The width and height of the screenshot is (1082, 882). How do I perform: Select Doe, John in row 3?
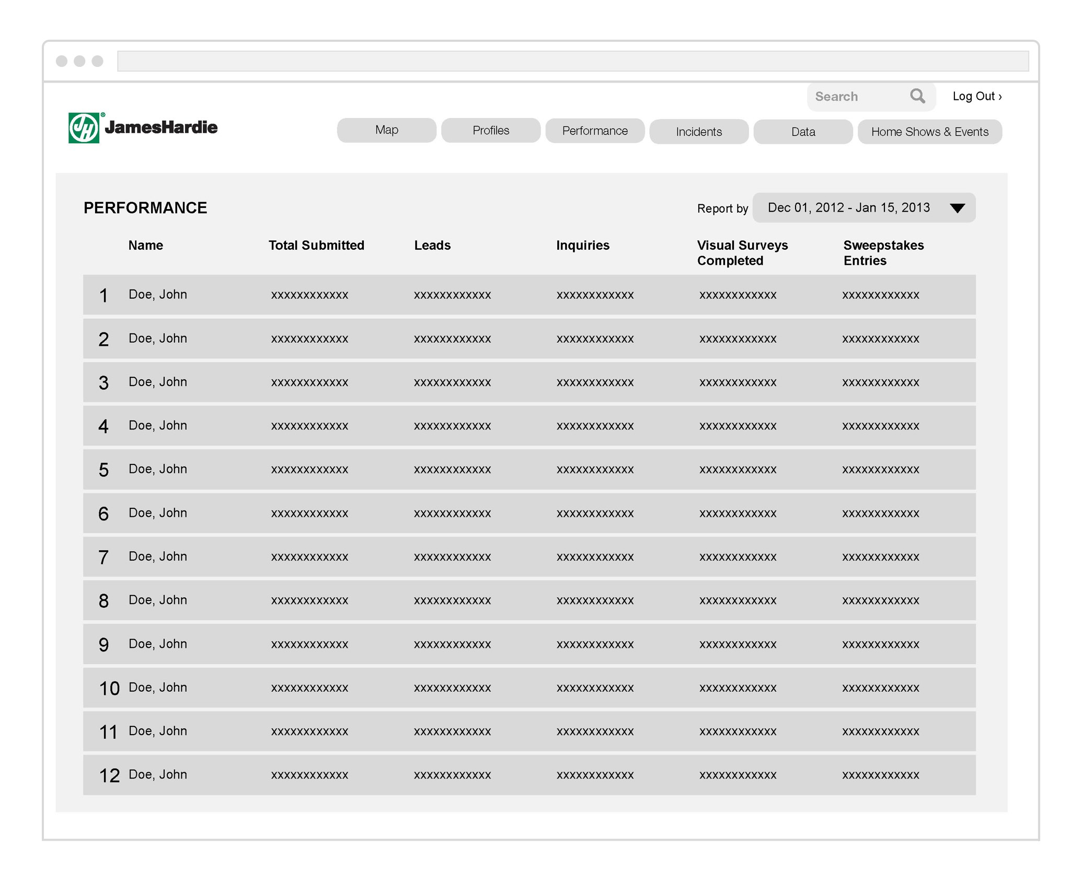pos(158,382)
